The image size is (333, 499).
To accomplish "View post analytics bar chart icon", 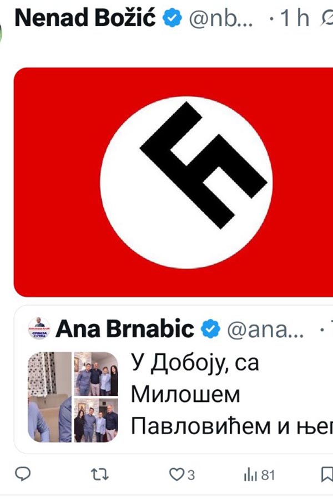I will point(250,475).
